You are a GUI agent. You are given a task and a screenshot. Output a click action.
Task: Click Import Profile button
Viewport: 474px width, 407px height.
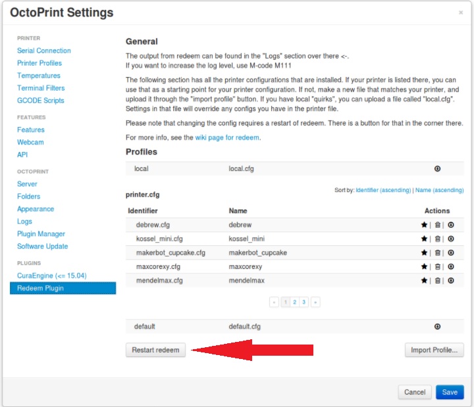(x=434, y=350)
